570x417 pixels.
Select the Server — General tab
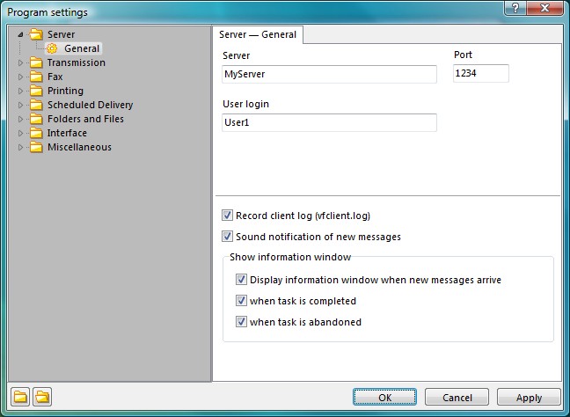click(258, 34)
